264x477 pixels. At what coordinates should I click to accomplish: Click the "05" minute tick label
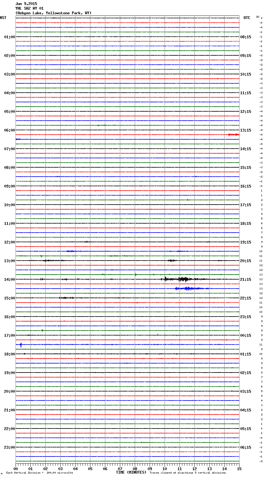(90, 469)
